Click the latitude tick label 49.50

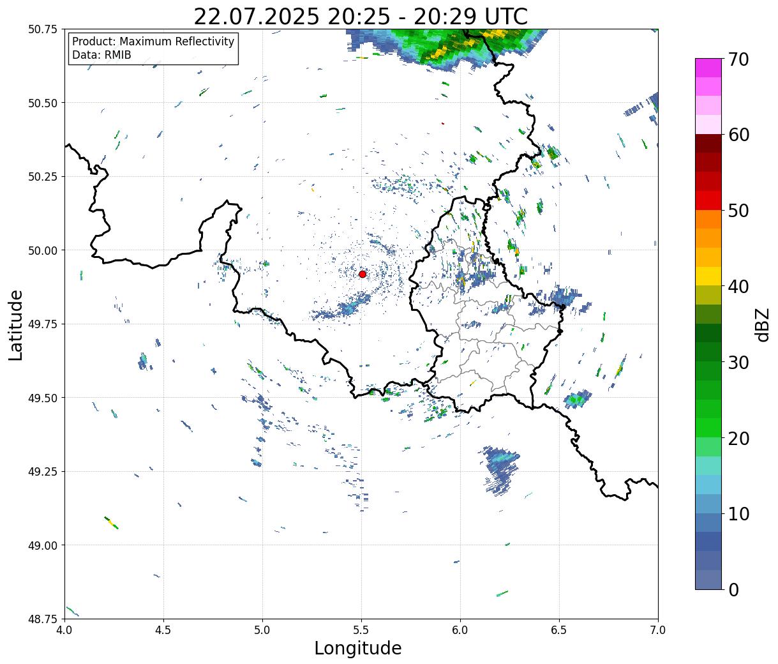coord(43,398)
